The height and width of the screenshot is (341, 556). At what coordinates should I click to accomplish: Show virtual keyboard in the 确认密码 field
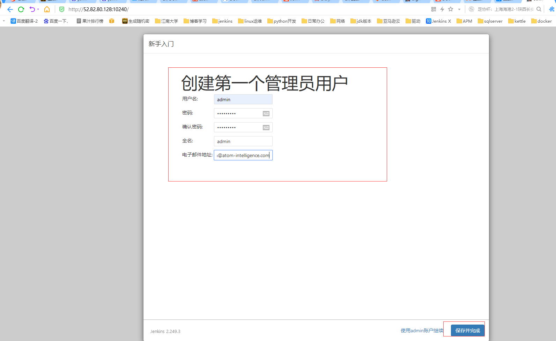(x=266, y=127)
